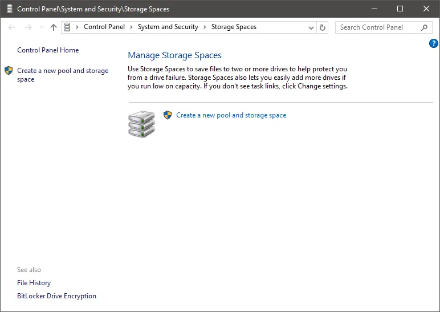Expand chevron after System and Security breadcrumb

pyautogui.click(x=205, y=27)
